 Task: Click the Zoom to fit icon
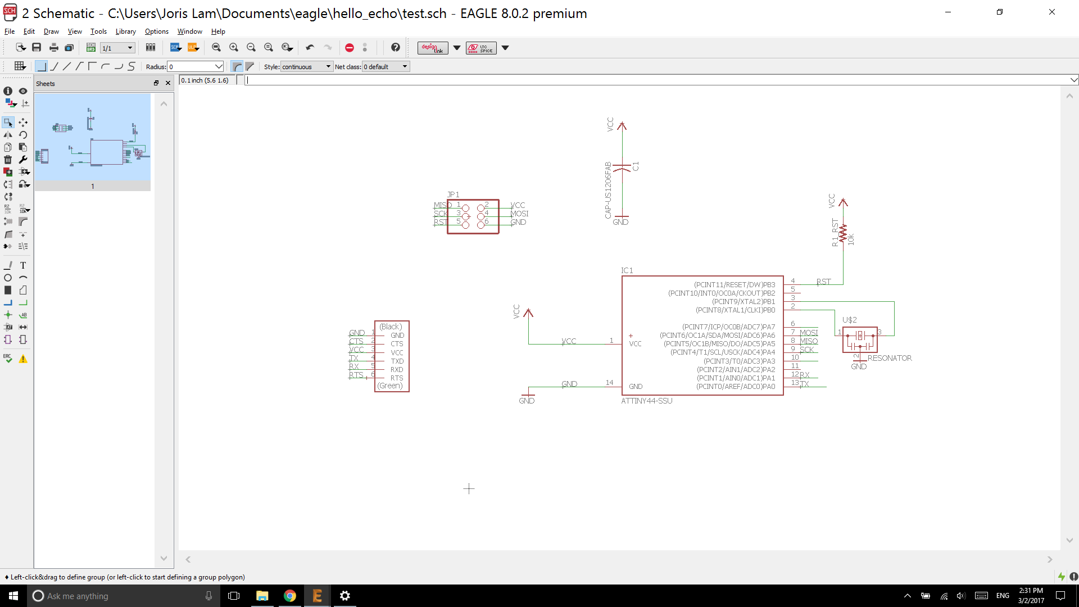coord(216,48)
